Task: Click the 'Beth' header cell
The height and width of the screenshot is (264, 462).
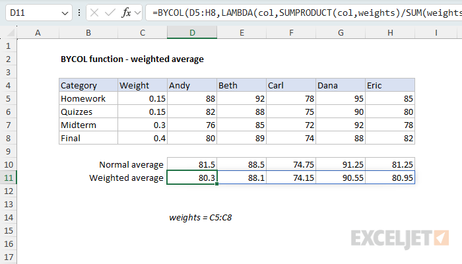Action: [242, 85]
